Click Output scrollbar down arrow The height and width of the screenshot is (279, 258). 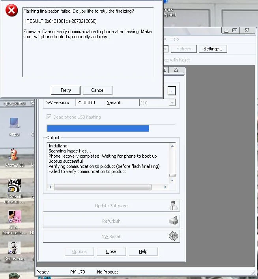[172, 180]
